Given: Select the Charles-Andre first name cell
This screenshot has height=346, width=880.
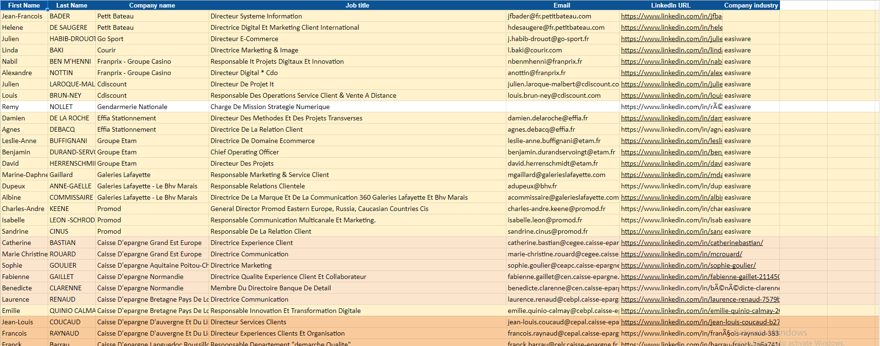Looking at the screenshot, I should (x=23, y=209).
